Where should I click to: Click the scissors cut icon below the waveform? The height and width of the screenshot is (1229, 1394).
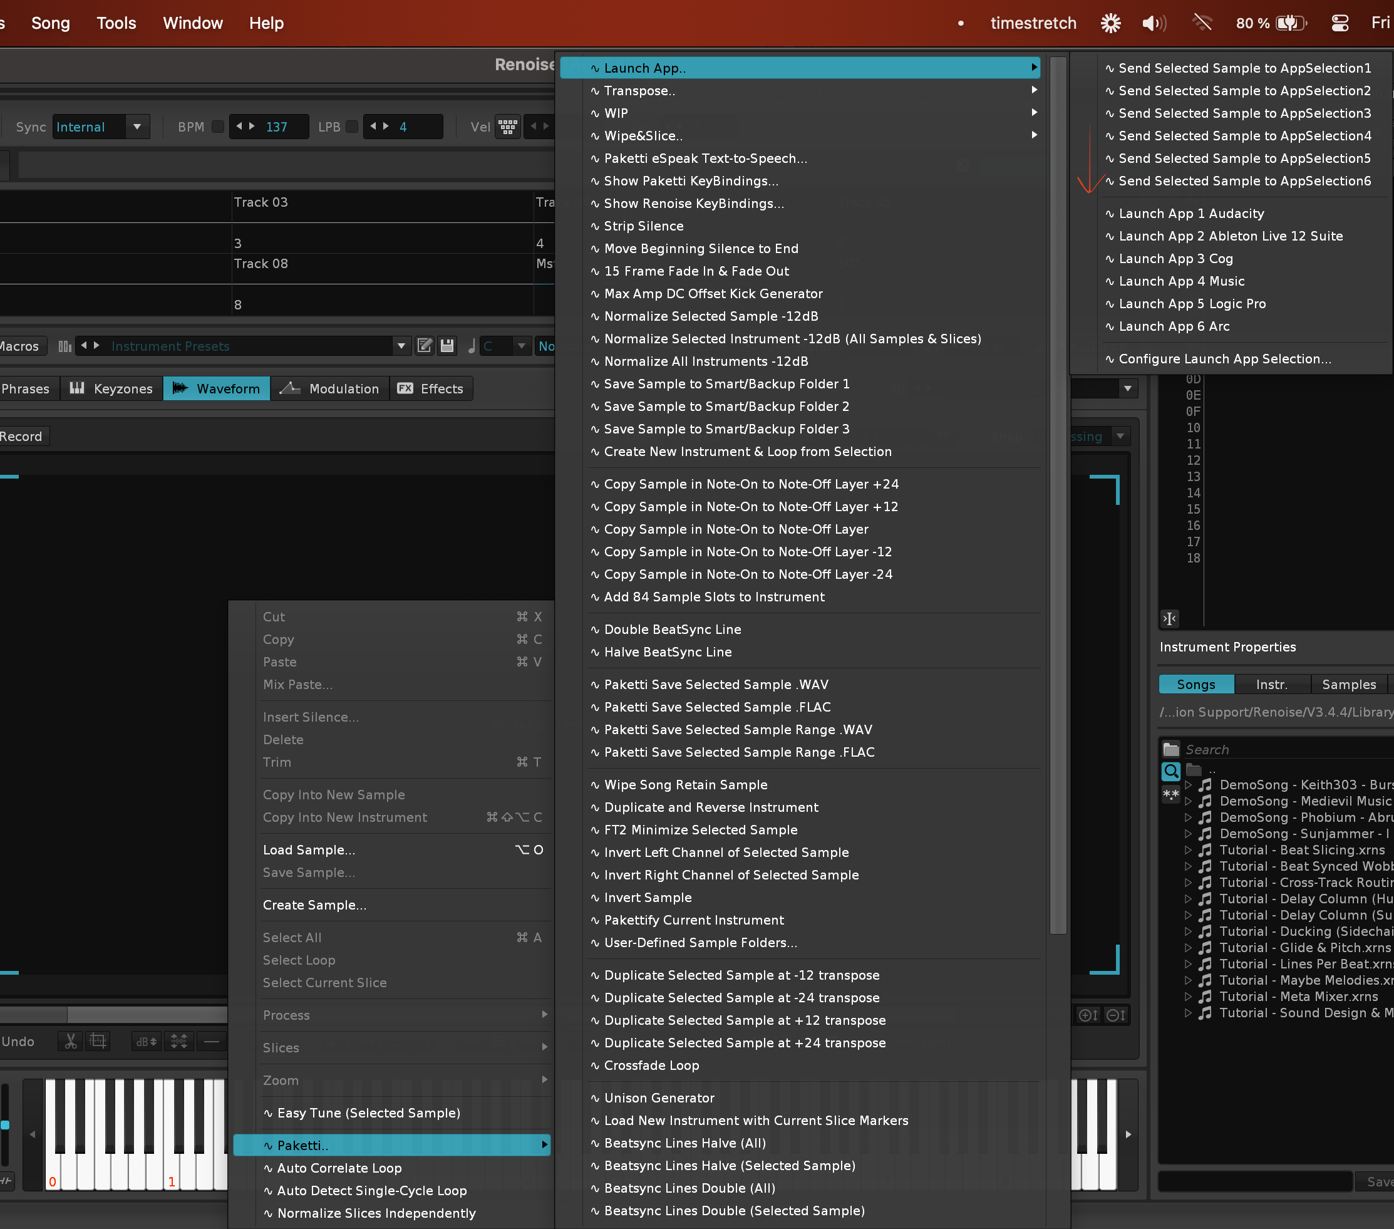click(70, 1040)
